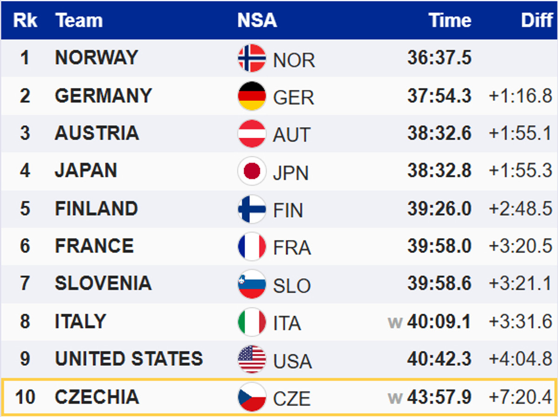
Task: Click the Finland flag icon
Action: point(252,209)
